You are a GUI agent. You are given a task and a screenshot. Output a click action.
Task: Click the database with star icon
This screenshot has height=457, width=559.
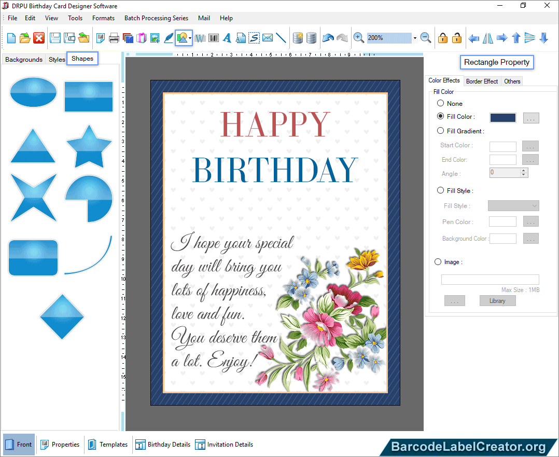click(298, 38)
